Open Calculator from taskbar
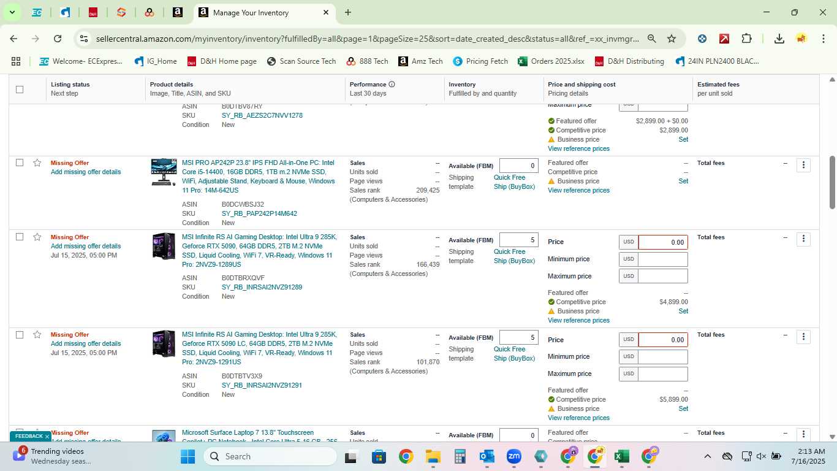837x471 pixels. [x=460, y=456]
